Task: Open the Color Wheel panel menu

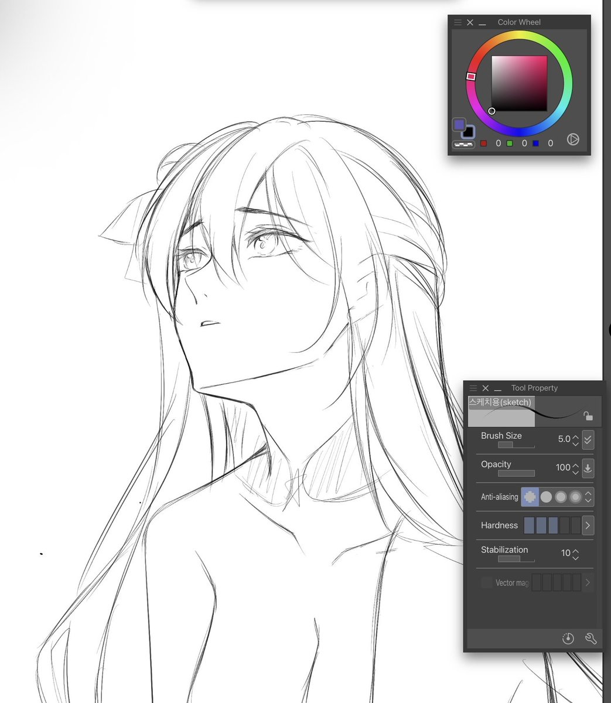Action: (x=458, y=22)
